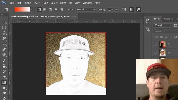Choose Linear Gradient style
The height and width of the screenshot is (100, 178).
[39, 9]
